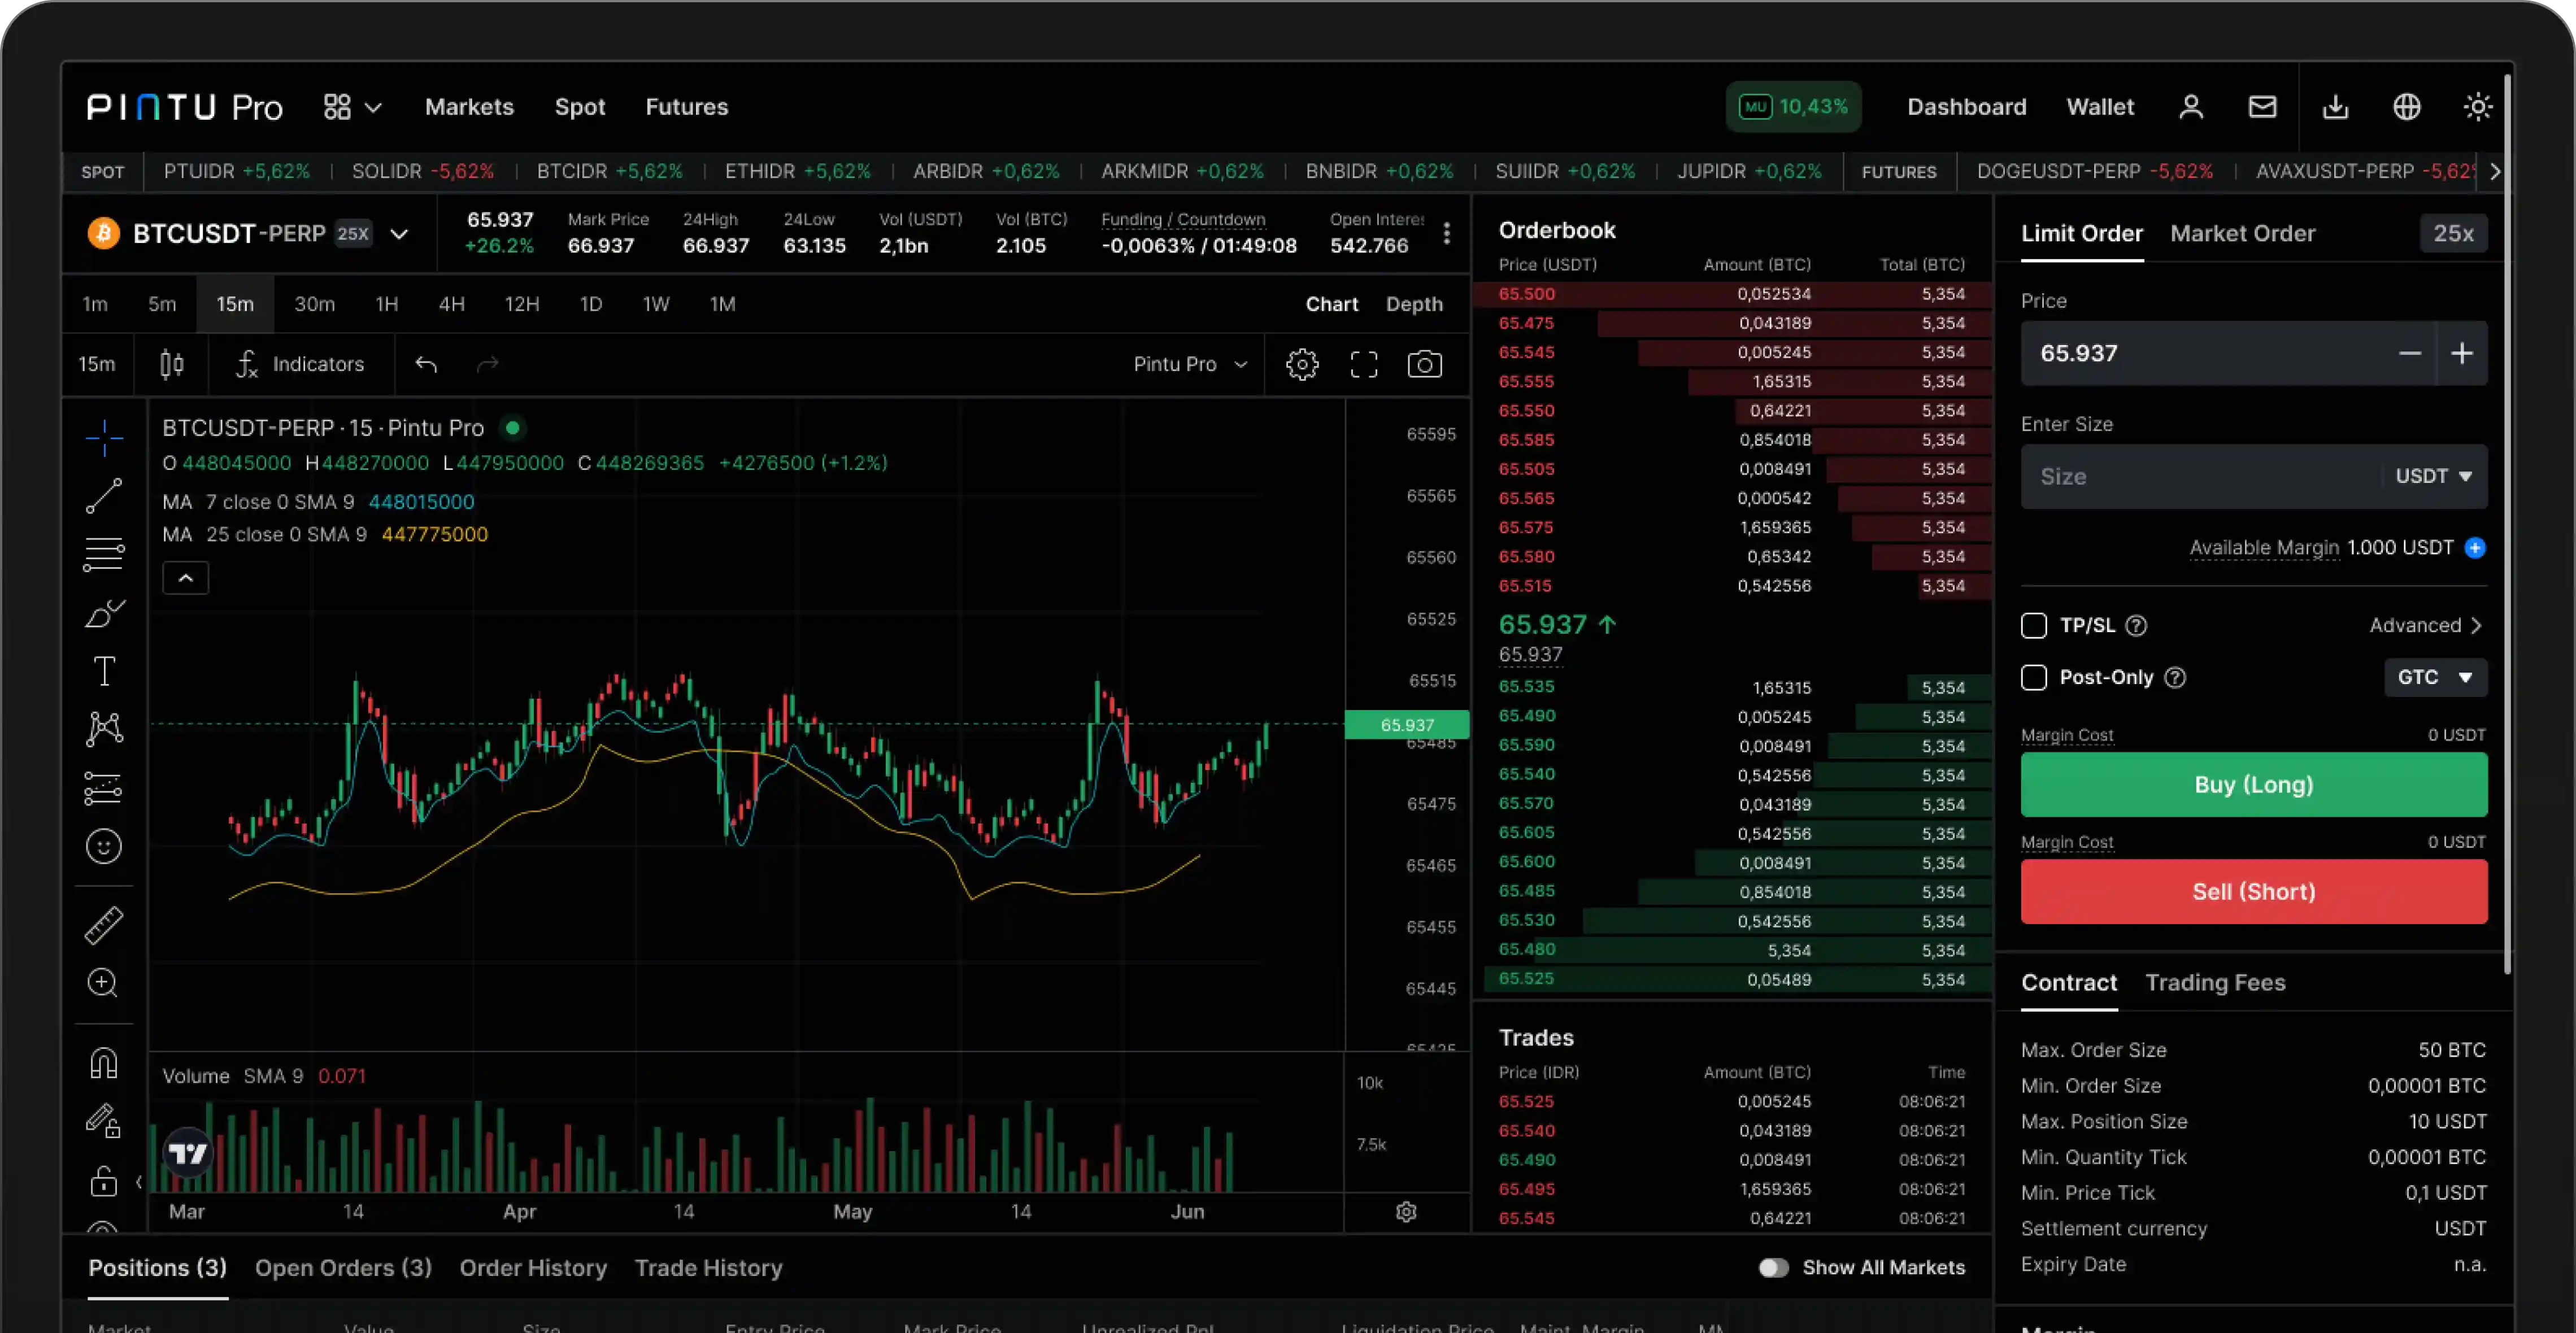The image size is (2576, 1333).
Task: Switch to the Market Order tab
Action: click(2242, 233)
